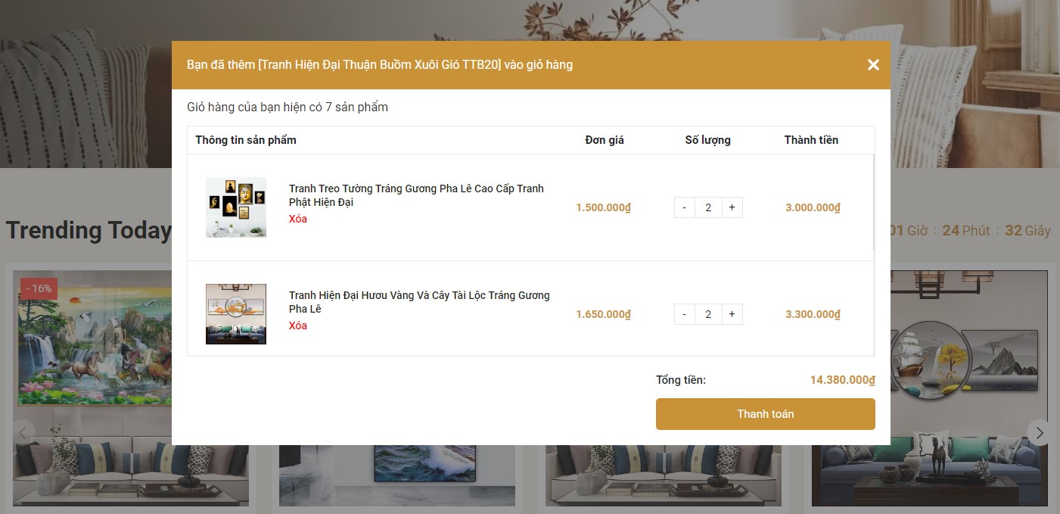Increase quantity of the Tranh Phật Hiện Đại item
The image size is (1060, 514).
point(732,207)
